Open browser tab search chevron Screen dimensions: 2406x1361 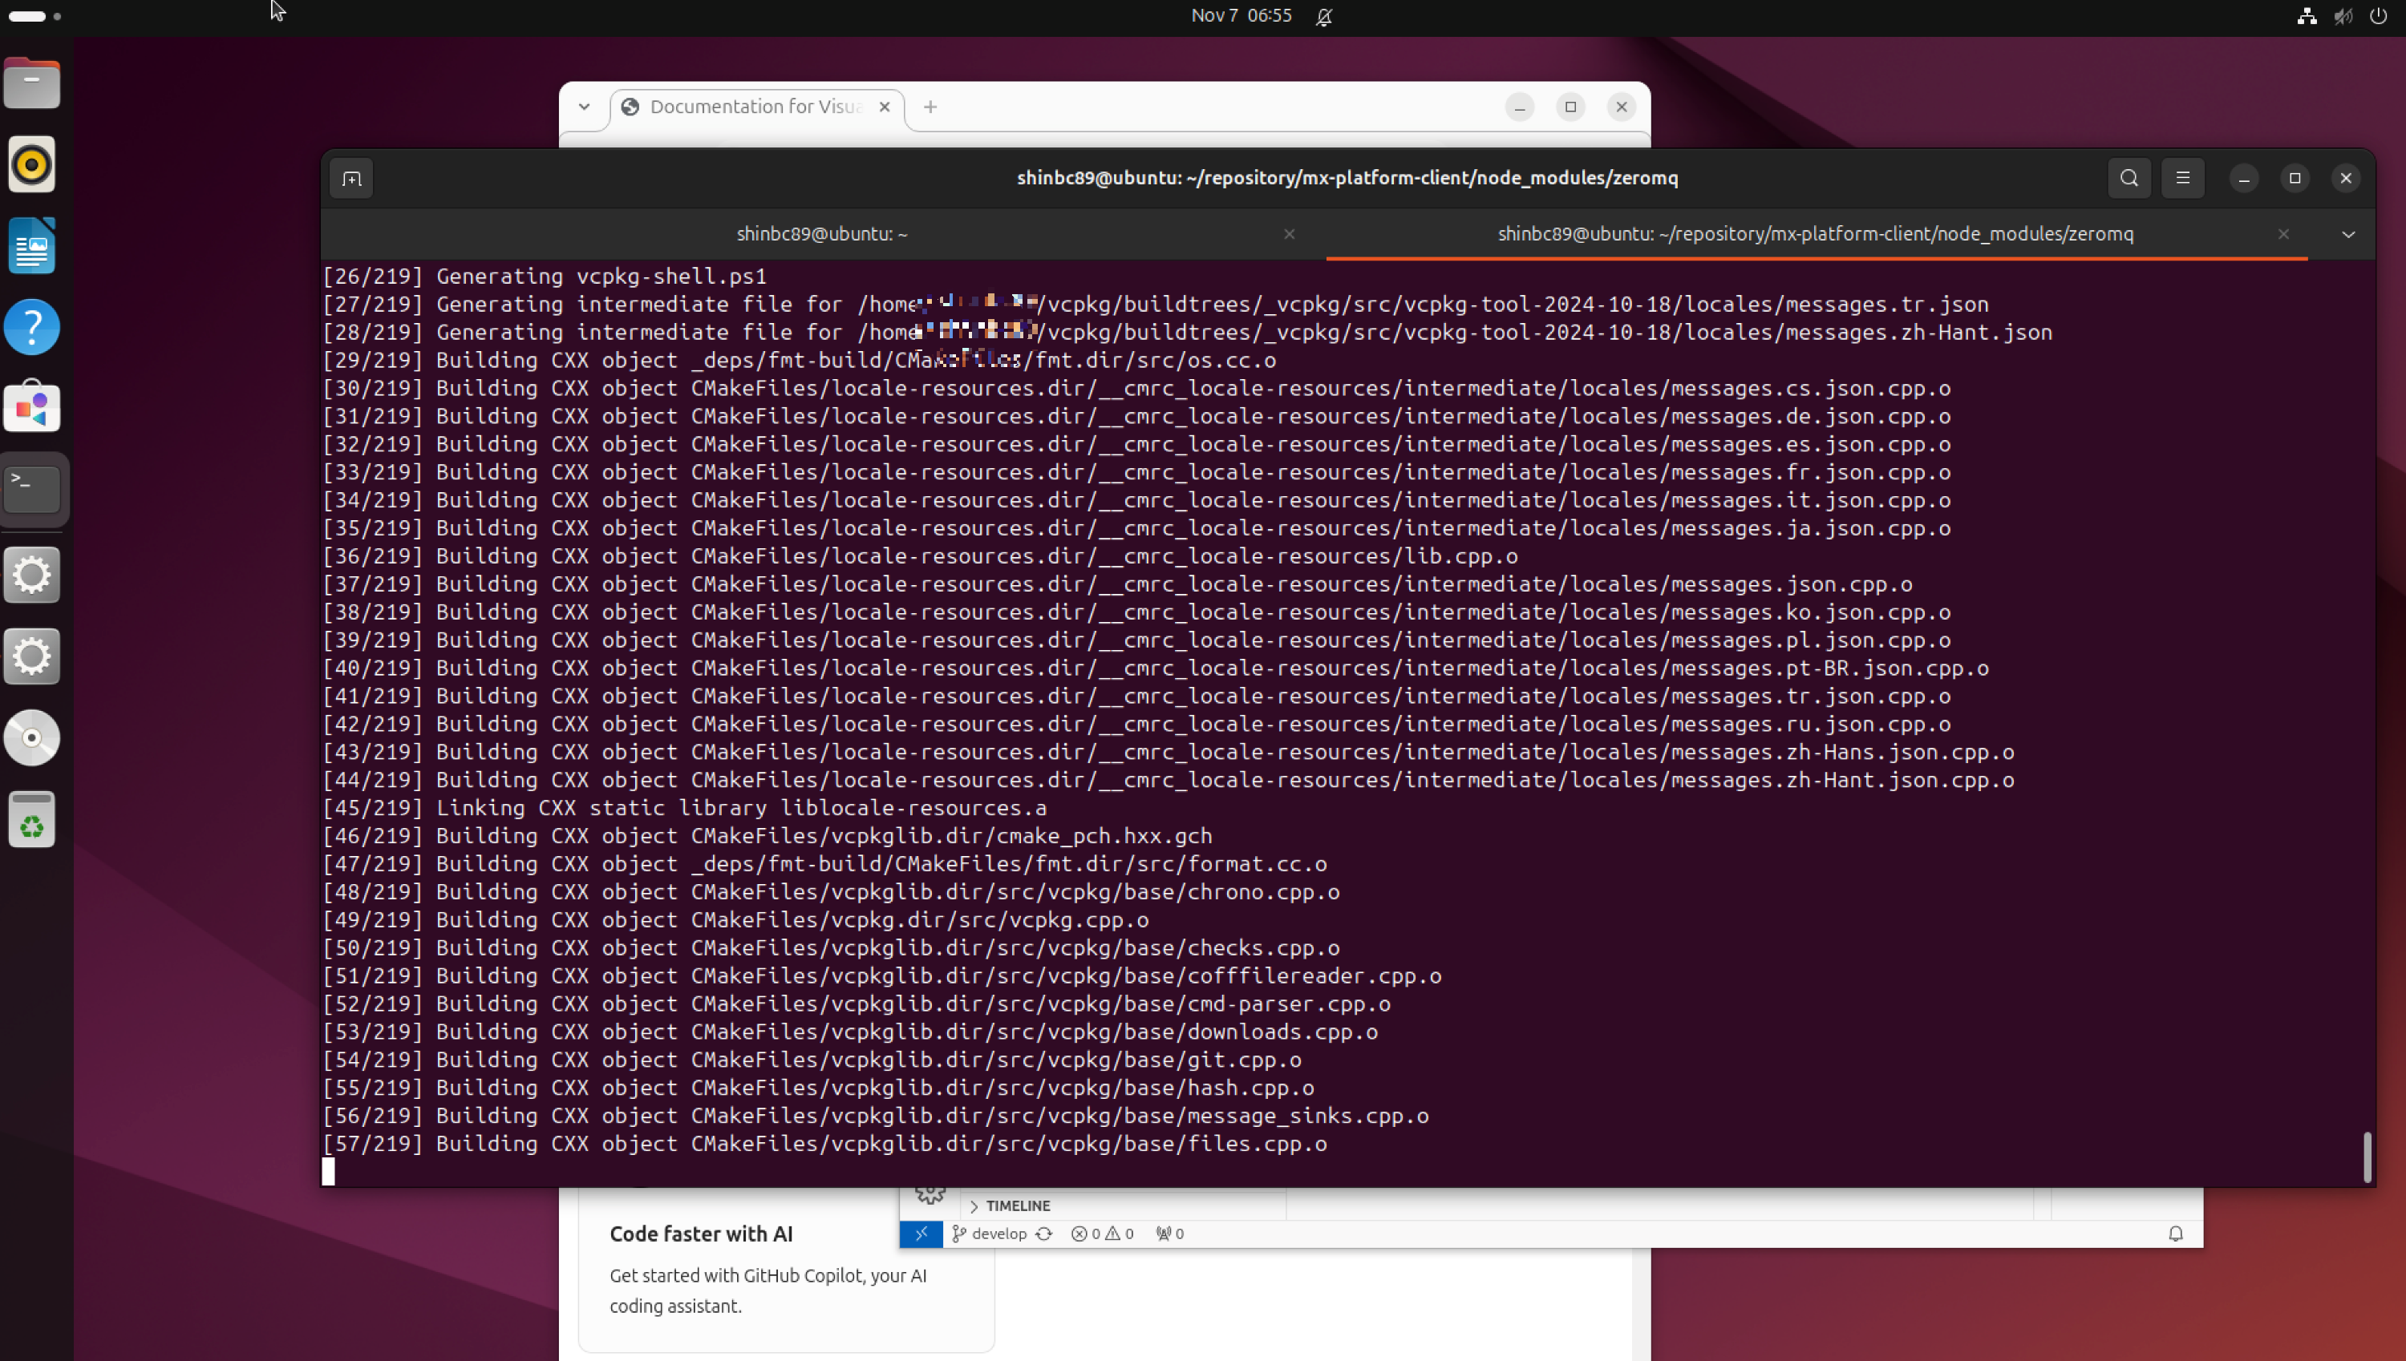[x=585, y=107]
